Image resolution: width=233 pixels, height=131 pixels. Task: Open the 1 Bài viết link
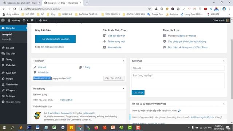click(x=42, y=67)
